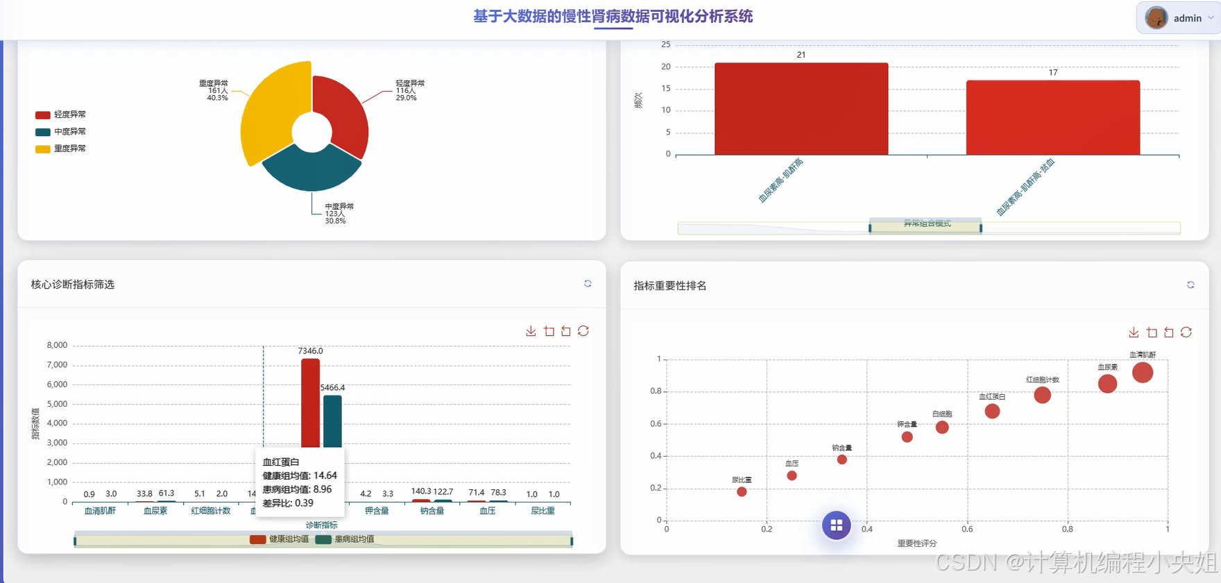Screen dimensions: 1221x583
Task: Activate area zoom tool on 指标重要性排名 chart
Action: point(1152,332)
